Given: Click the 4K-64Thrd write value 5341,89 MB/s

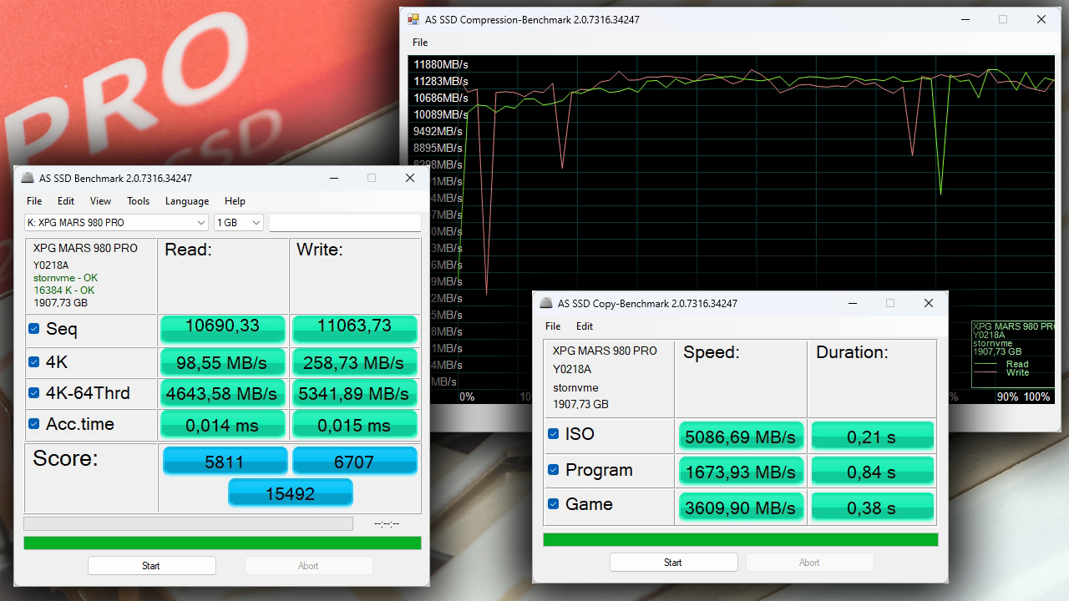Looking at the screenshot, I should pos(354,393).
